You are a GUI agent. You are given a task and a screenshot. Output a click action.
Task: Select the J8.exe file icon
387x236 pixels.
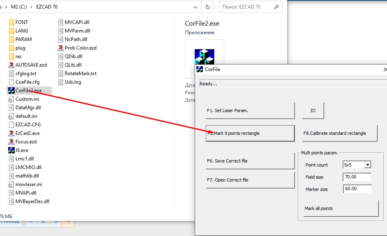coord(11,150)
